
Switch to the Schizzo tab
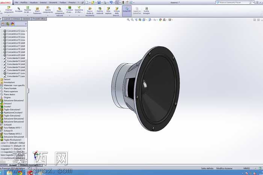click(x=17, y=19)
